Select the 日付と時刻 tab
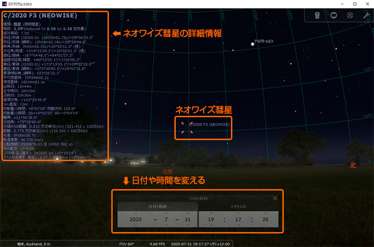374x247 pixels. [x=158, y=206]
